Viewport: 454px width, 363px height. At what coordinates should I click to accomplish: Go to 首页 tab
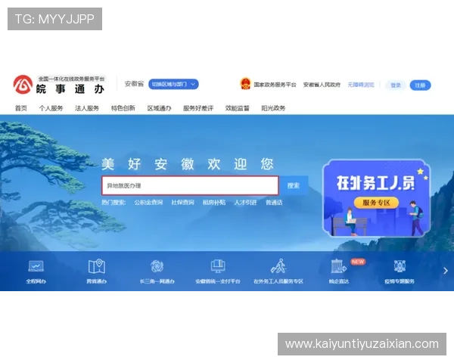(x=21, y=108)
